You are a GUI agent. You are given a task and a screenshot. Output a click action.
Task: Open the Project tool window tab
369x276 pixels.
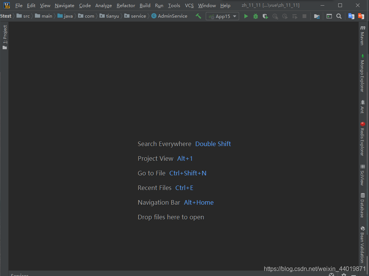click(5, 37)
